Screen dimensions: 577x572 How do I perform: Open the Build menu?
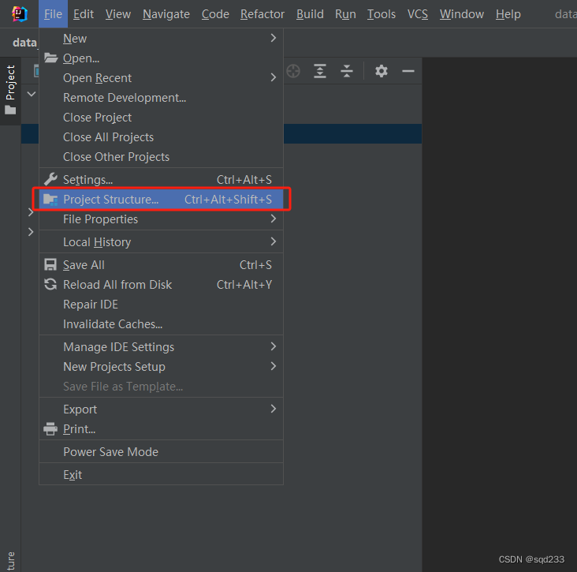(310, 14)
